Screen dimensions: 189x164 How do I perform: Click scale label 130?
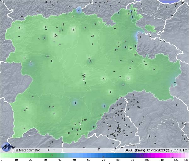point(186,160)
